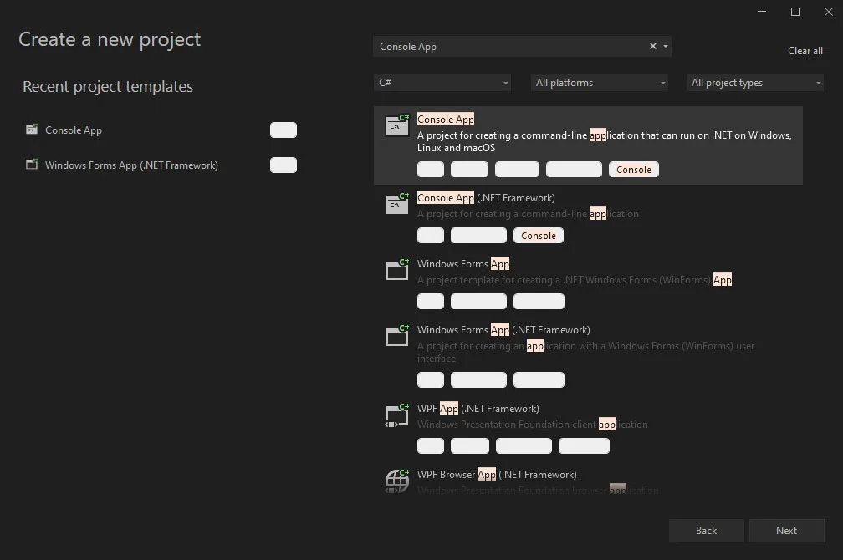Click recent Windows Forms App icon
The height and width of the screenshot is (560, 843).
pos(32,165)
